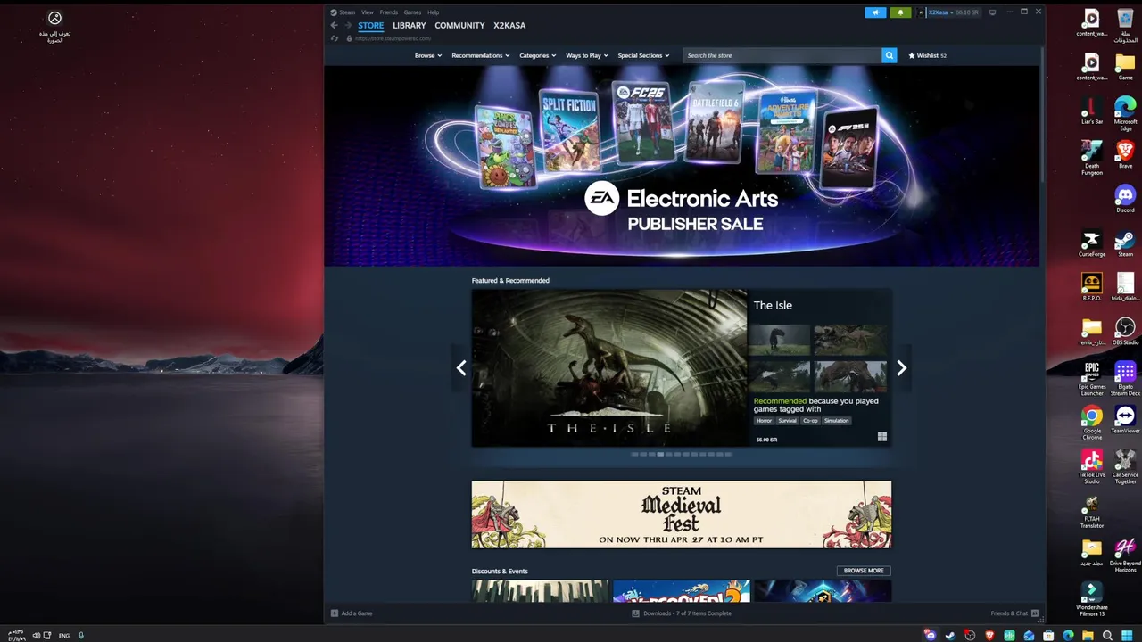Click the Downloads status icon

(635, 613)
